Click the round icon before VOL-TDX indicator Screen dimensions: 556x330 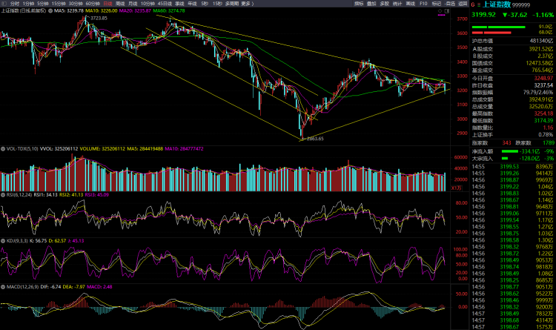[2, 148]
